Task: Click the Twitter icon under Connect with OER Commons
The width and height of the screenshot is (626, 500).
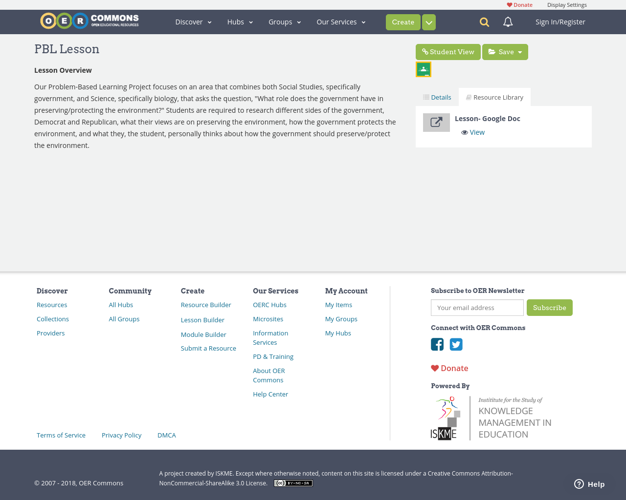Action: (x=456, y=344)
